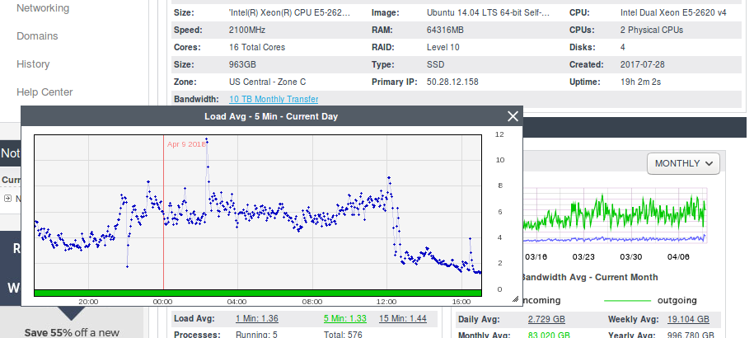The width and height of the screenshot is (754, 338).
Task: Open the Networking sidebar item
Action: pos(43,8)
